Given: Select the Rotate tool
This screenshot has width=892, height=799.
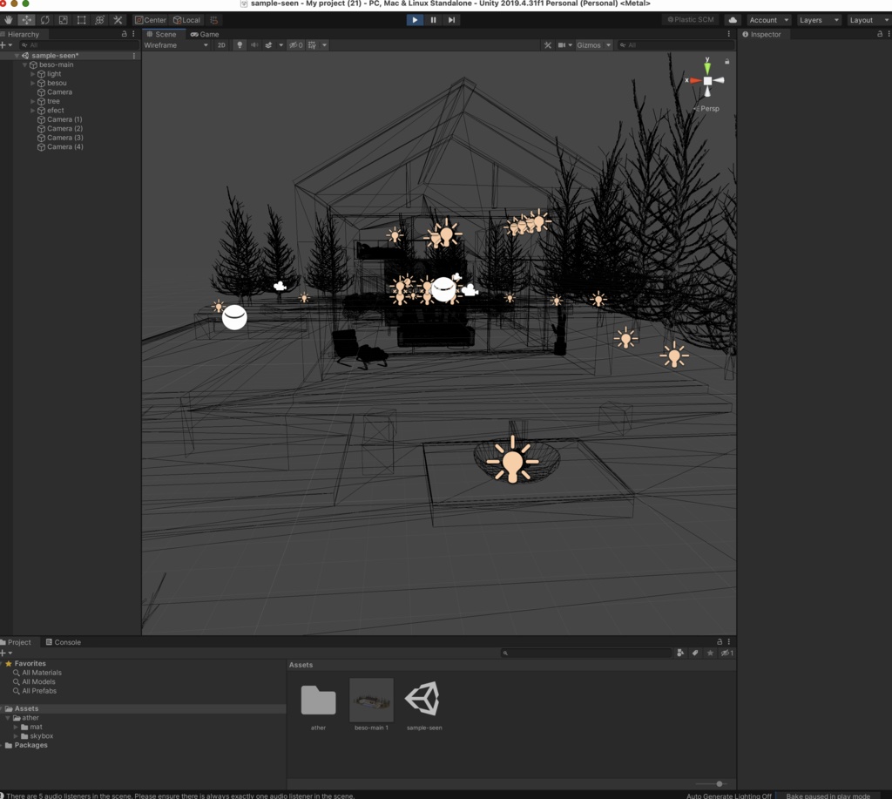Looking at the screenshot, I should (44, 19).
